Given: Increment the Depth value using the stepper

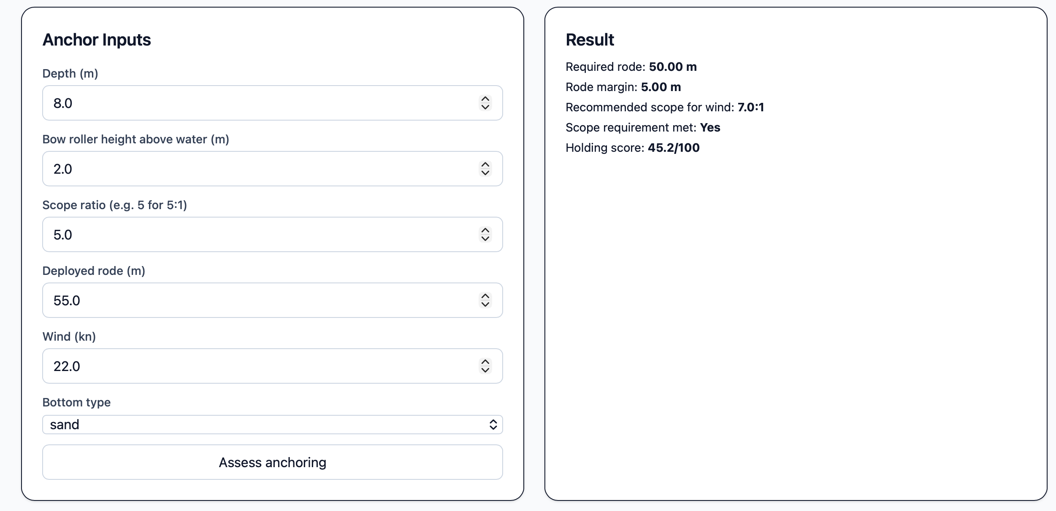Looking at the screenshot, I should [485, 98].
